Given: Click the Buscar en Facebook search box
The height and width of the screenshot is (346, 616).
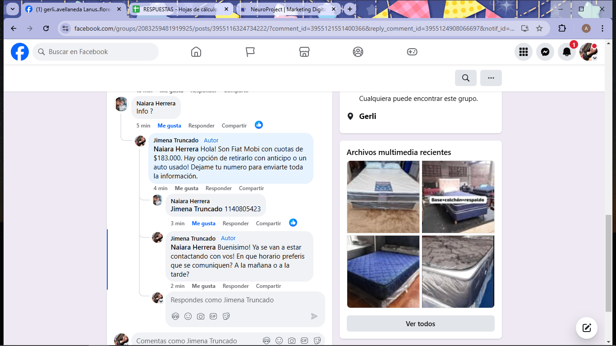Looking at the screenshot, I should [96, 52].
